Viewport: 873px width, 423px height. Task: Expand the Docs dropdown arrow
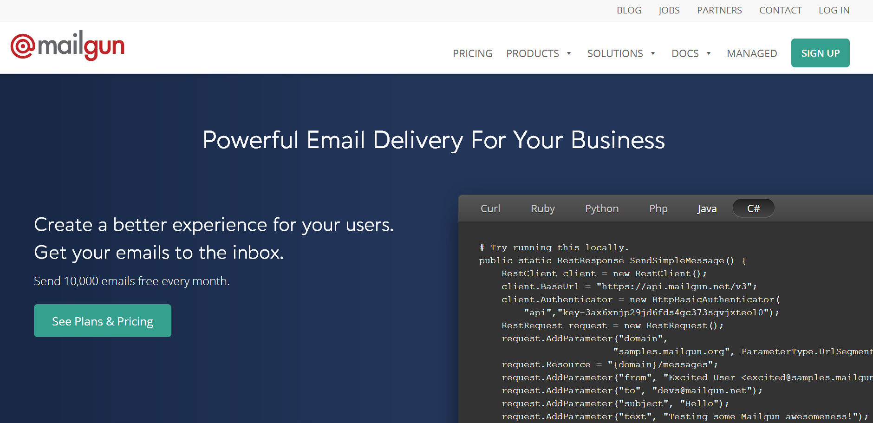[709, 53]
